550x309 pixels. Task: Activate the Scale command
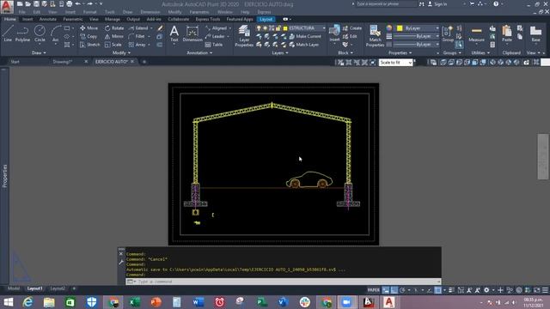[113, 45]
